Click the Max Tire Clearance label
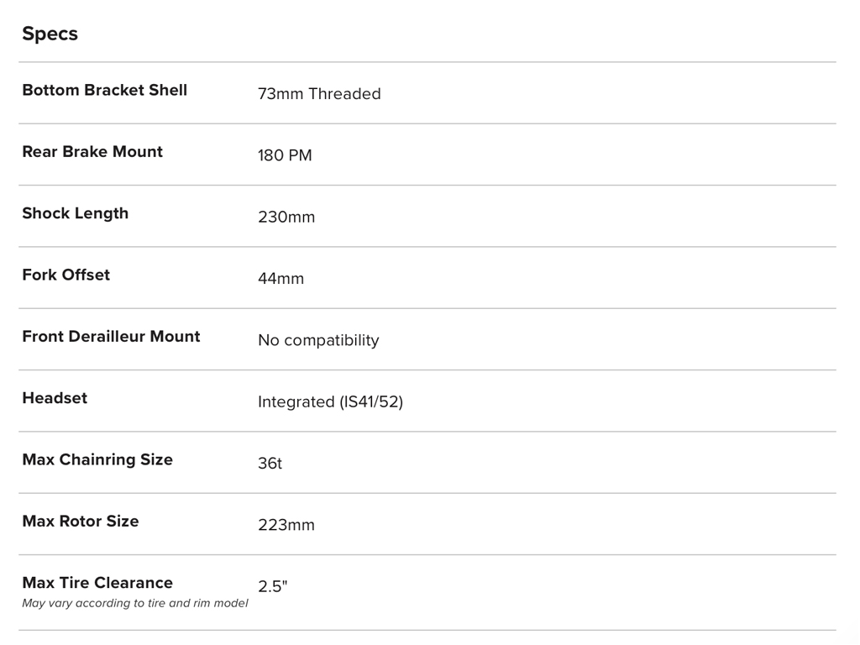This screenshot has height=645, width=860. coord(97,583)
